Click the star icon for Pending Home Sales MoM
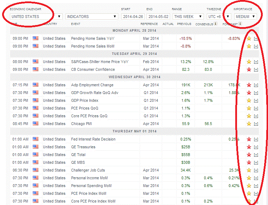The height and width of the screenshot is (205, 268). tap(249, 46)
